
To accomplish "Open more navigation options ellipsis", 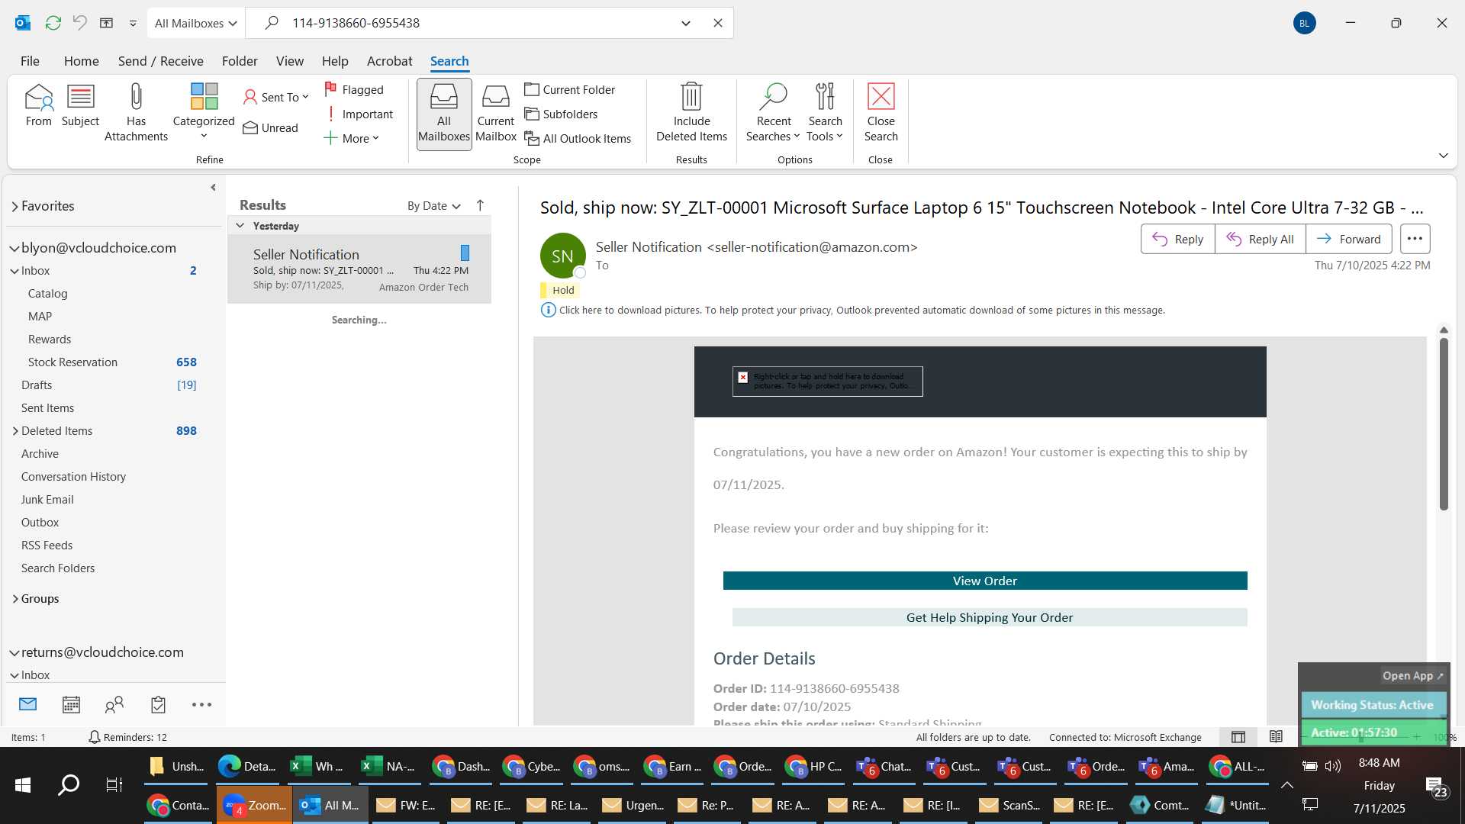I will pos(201,704).
